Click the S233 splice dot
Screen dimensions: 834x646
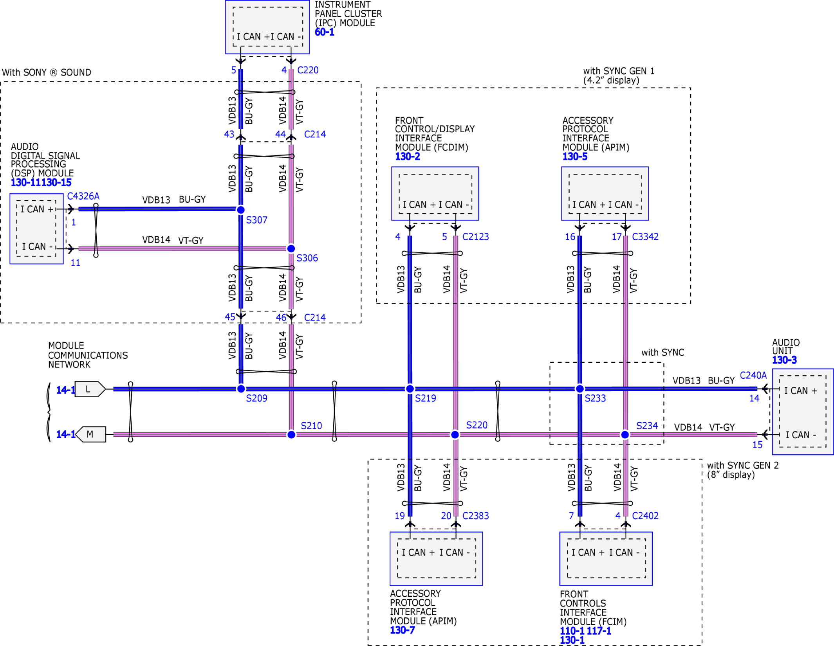coord(579,389)
